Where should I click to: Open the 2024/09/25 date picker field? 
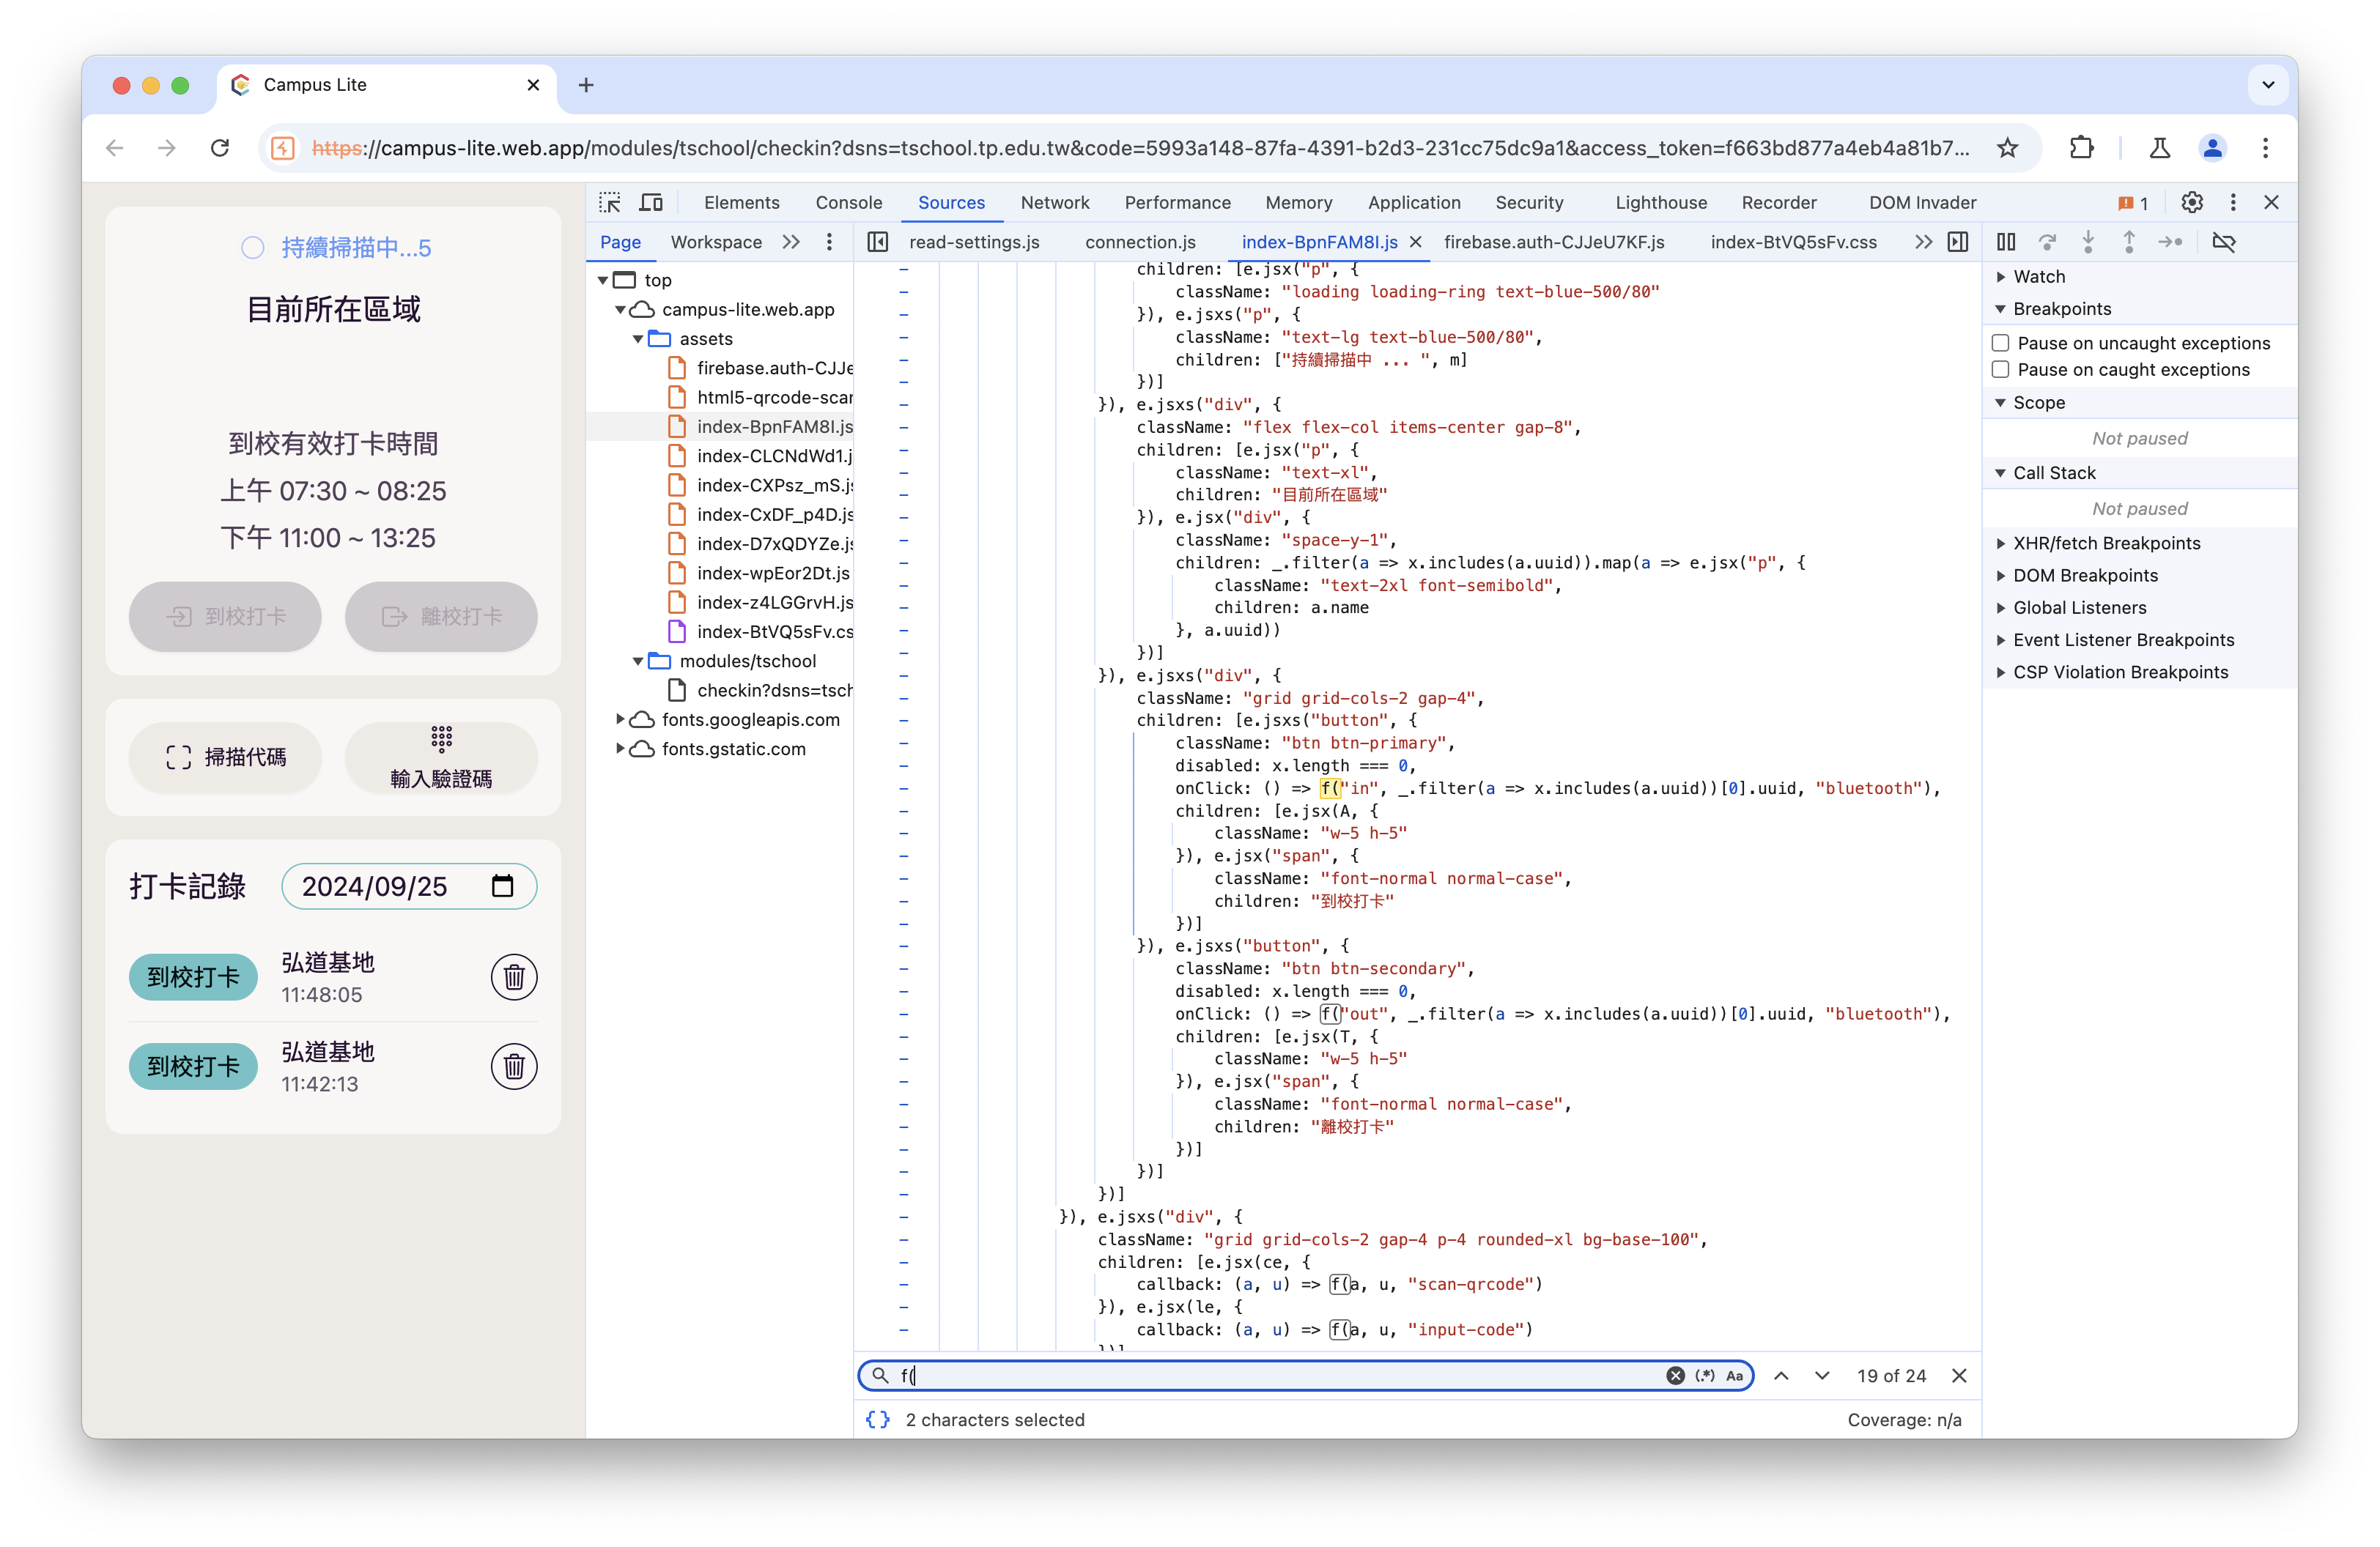[x=409, y=886]
